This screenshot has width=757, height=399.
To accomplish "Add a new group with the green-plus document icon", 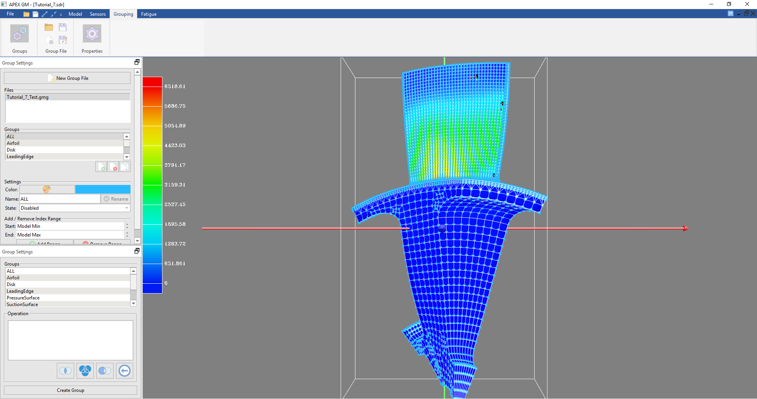I will pyautogui.click(x=101, y=166).
